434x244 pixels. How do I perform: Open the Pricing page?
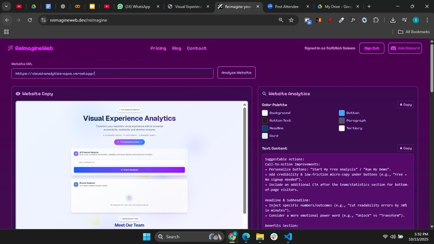coord(158,48)
